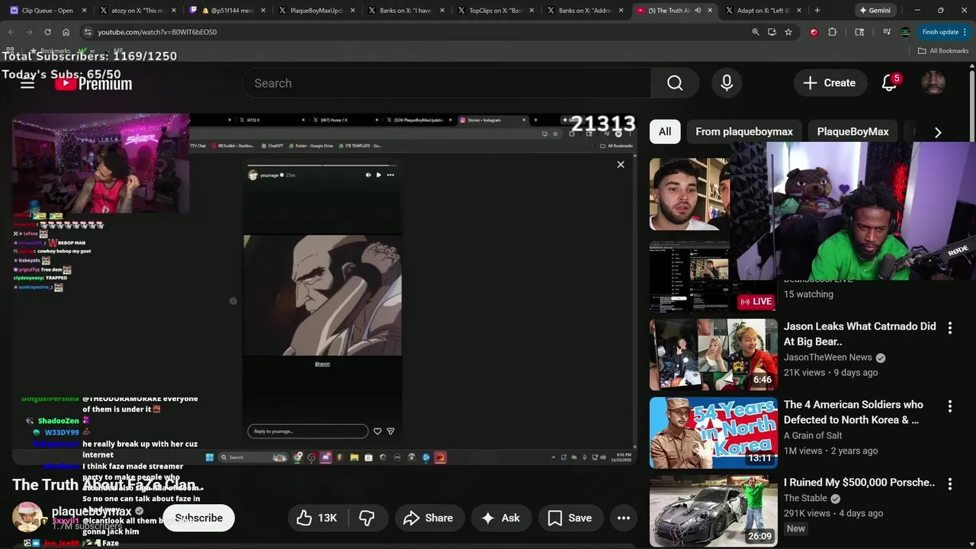This screenshot has height=549, width=976.
Task: Go forward with the browser forward arrow
Action: click(29, 32)
